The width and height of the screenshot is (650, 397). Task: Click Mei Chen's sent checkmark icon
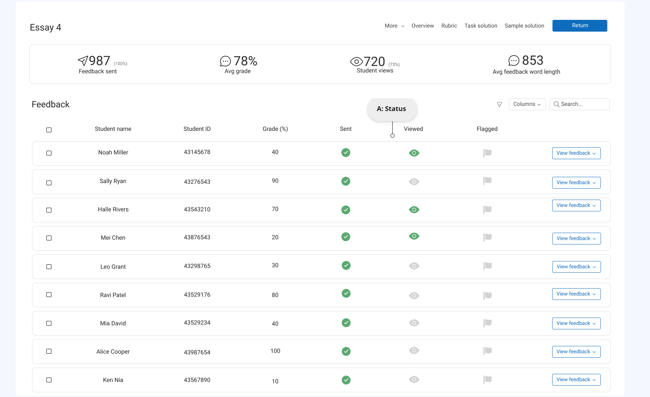point(346,237)
